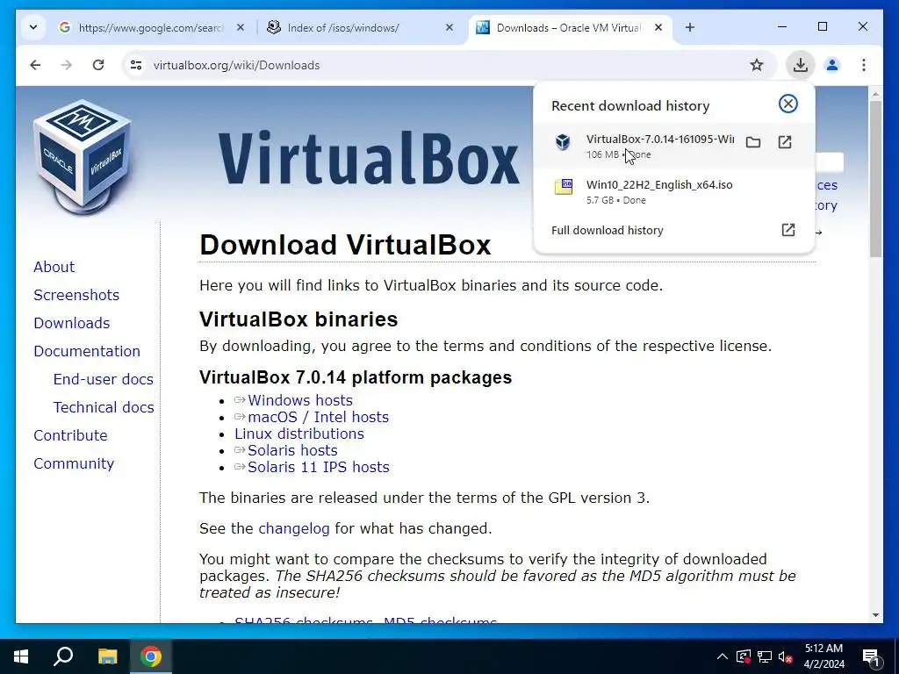The image size is (899, 674).
Task: Click the browser Forward arrow
Action: click(x=67, y=65)
